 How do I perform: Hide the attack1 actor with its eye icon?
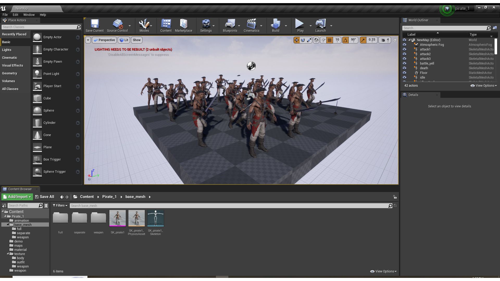coord(404,49)
